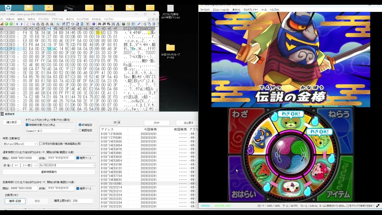This screenshot has width=382, height=215.
Task: Click the blue right triangle navigation icon
Action: coord(21,24)
